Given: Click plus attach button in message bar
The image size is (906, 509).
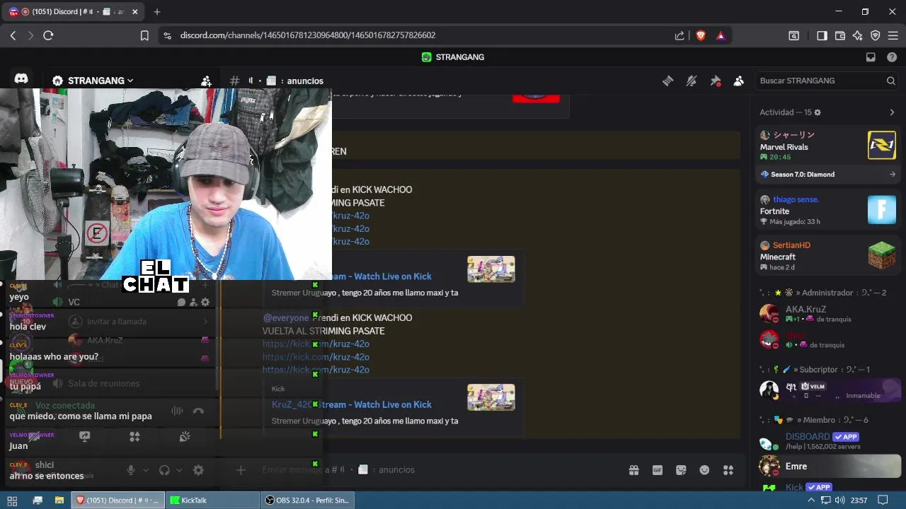Looking at the screenshot, I should click(x=241, y=470).
